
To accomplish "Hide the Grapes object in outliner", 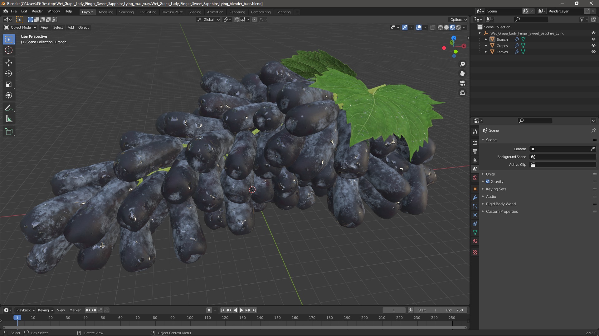I will coord(593,45).
